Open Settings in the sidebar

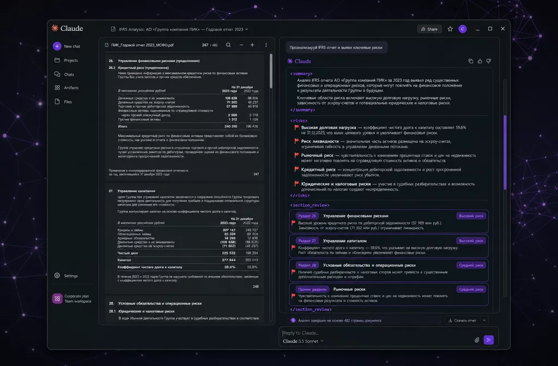click(66, 276)
